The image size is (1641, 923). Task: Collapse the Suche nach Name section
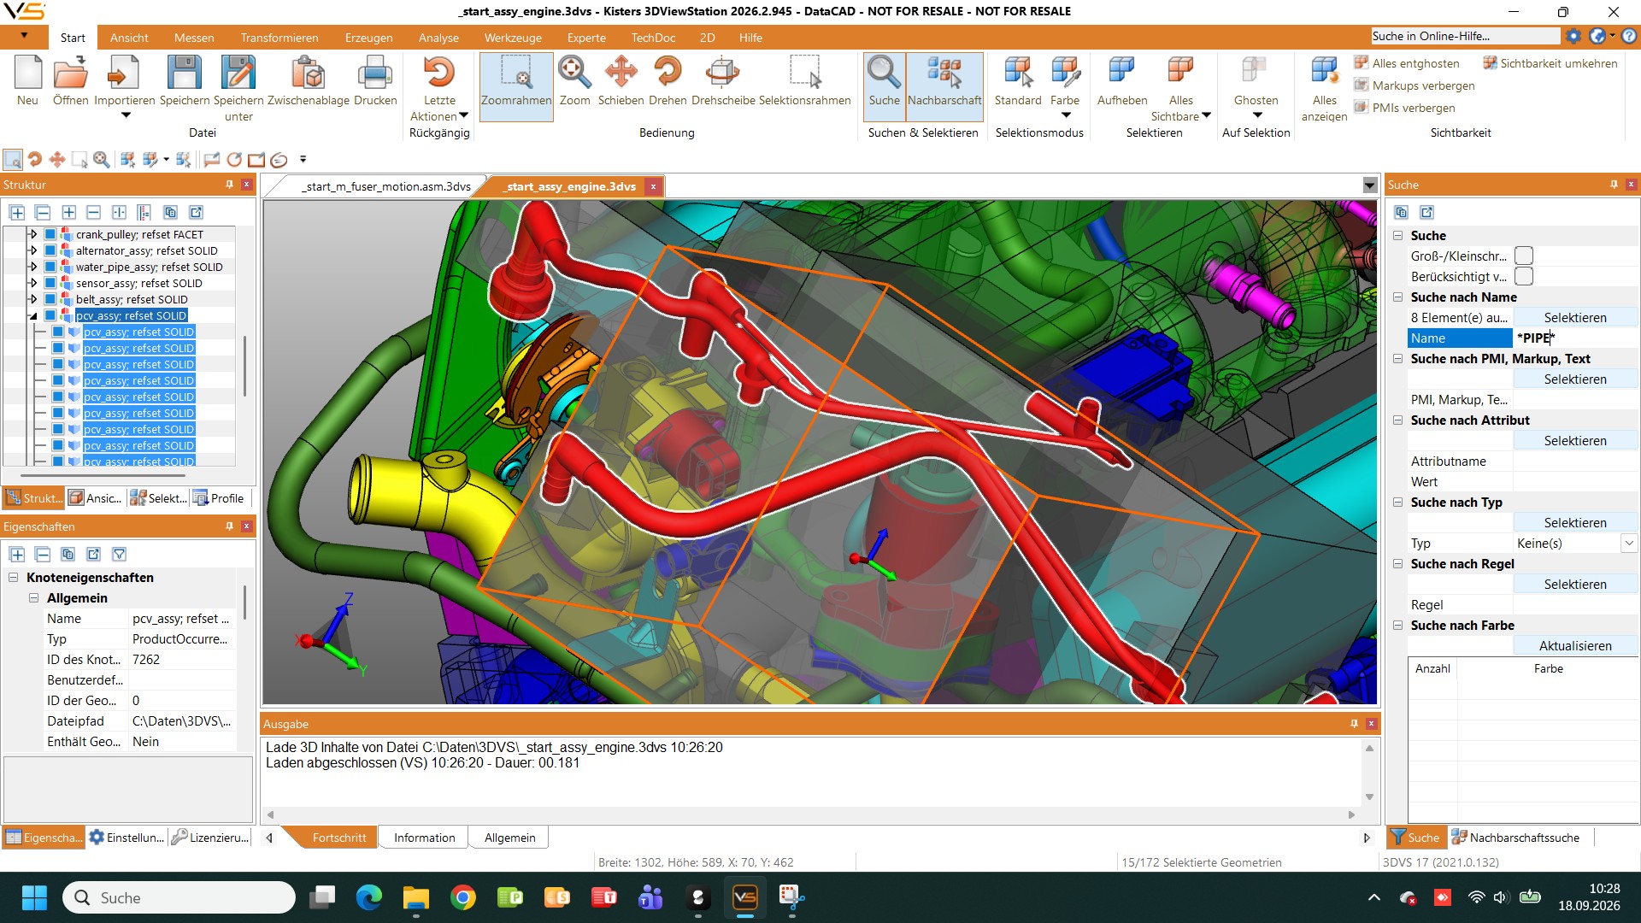pos(1398,297)
